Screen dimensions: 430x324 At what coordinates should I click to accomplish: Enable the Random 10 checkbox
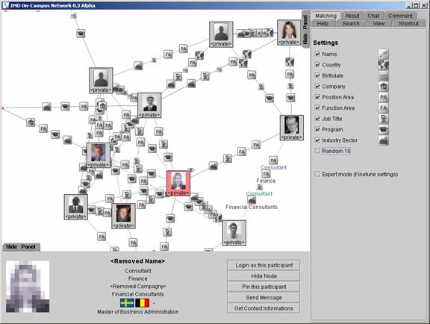point(317,151)
